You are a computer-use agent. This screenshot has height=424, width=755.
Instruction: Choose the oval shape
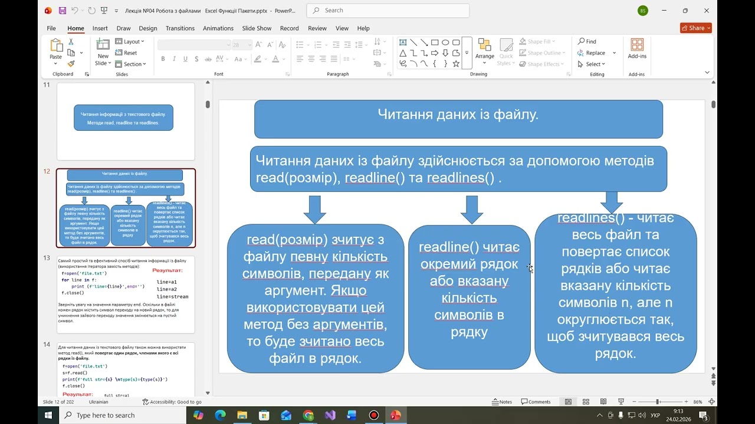pos(445,42)
